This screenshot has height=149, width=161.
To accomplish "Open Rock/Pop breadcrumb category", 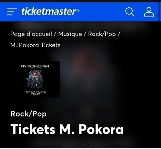I will [x=102, y=34].
